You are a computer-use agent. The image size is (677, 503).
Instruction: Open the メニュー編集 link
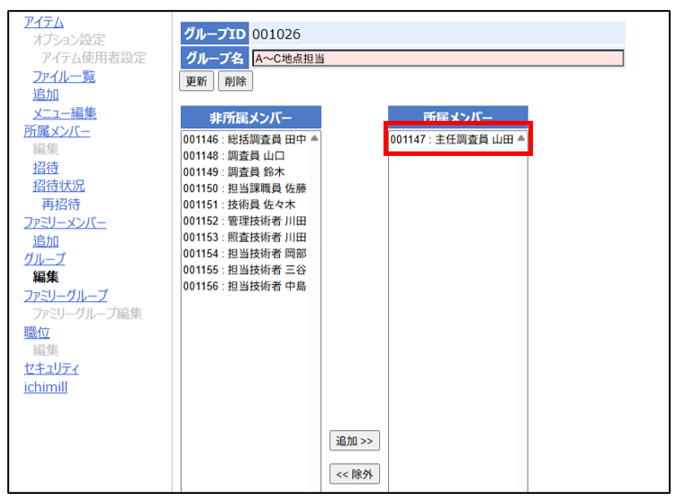click(64, 114)
